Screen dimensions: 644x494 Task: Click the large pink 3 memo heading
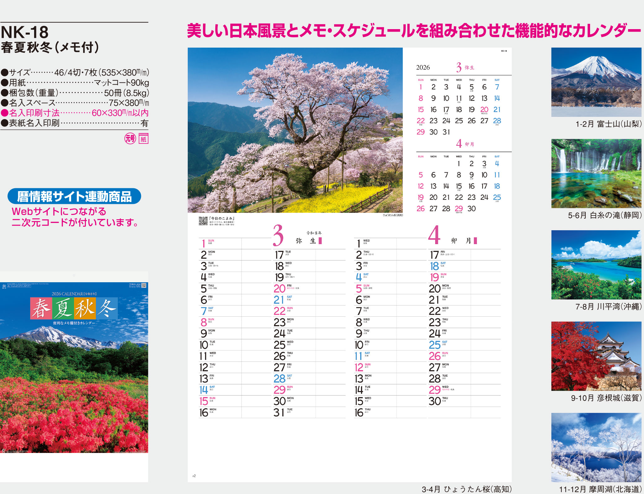[278, 235]
